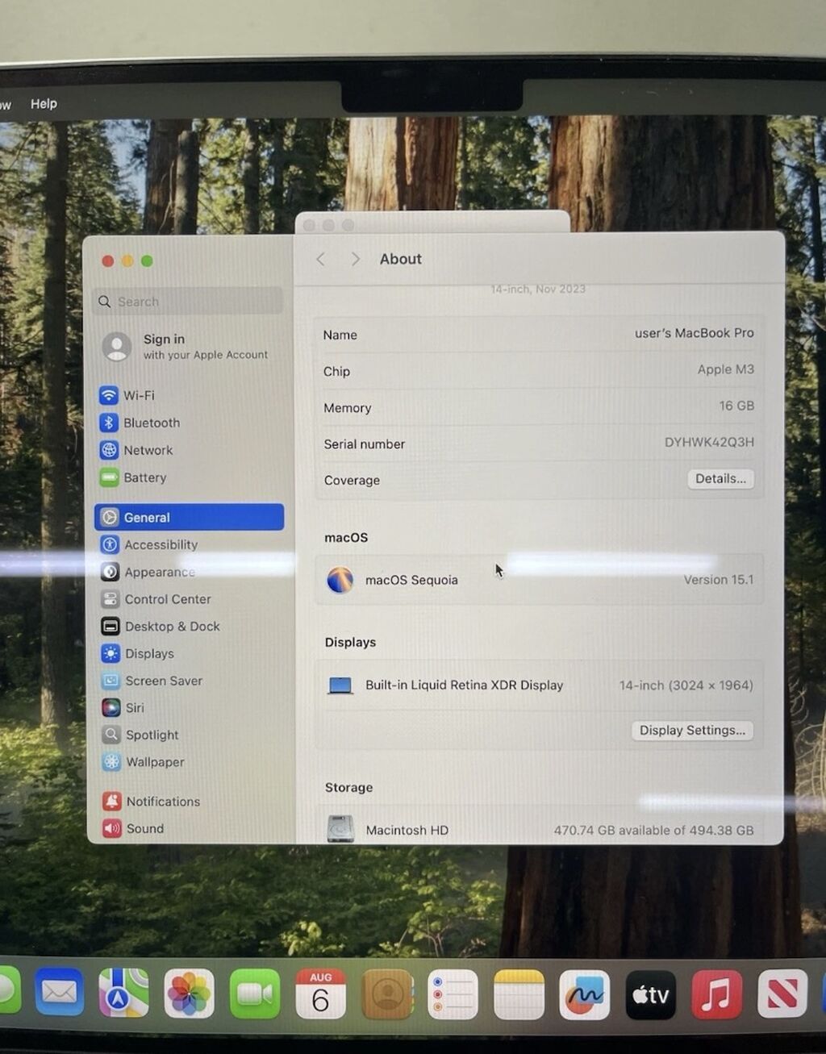Open Contacts in the Dock

387,994
